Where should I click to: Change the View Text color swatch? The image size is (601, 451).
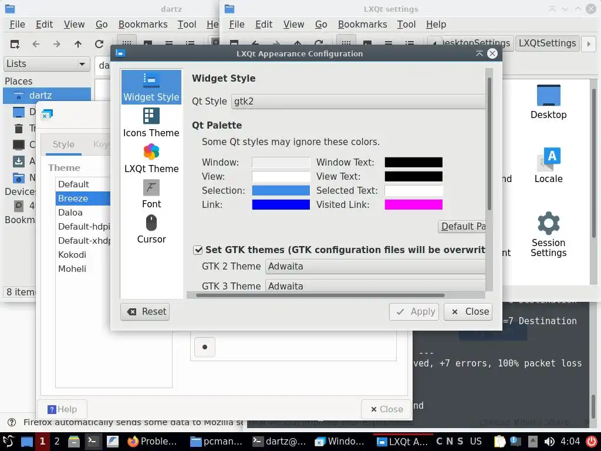[414, 176]
